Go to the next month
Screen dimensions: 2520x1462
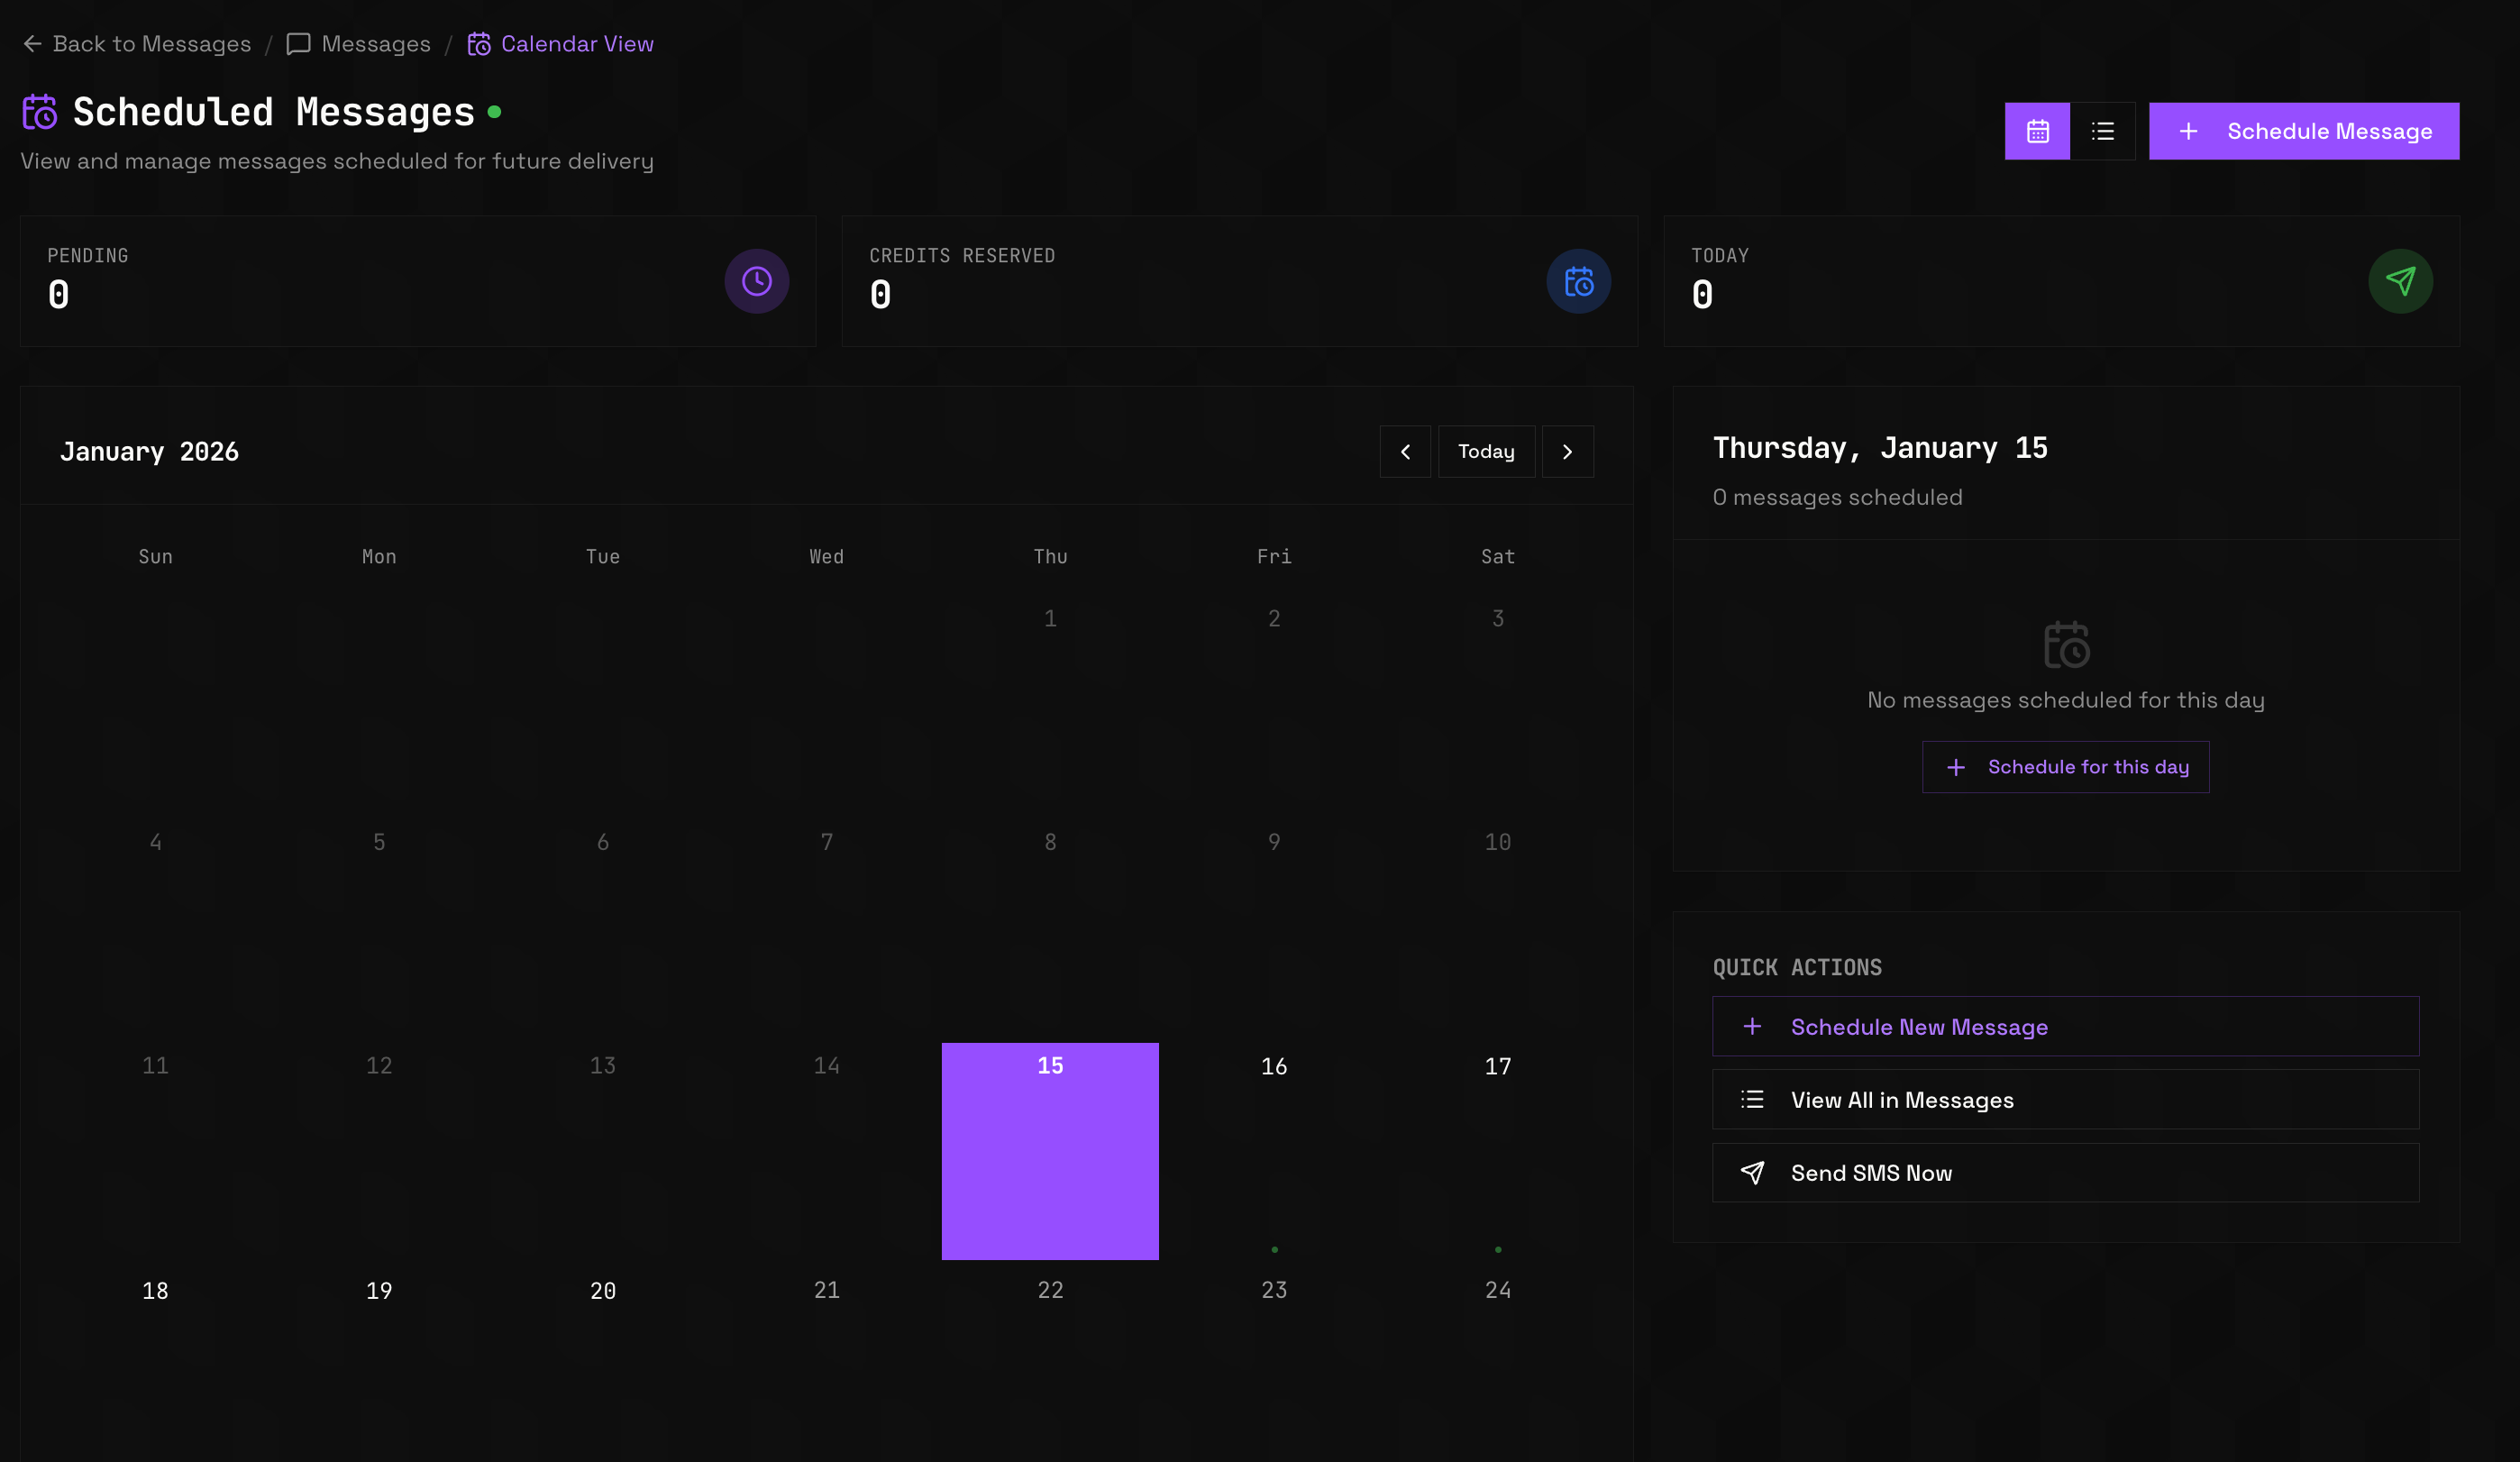point(1567,451)
